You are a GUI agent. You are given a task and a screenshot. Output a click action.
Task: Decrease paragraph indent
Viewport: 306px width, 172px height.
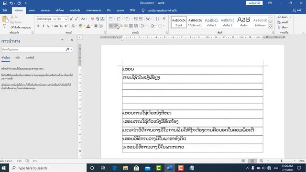(x=136, y=19)
